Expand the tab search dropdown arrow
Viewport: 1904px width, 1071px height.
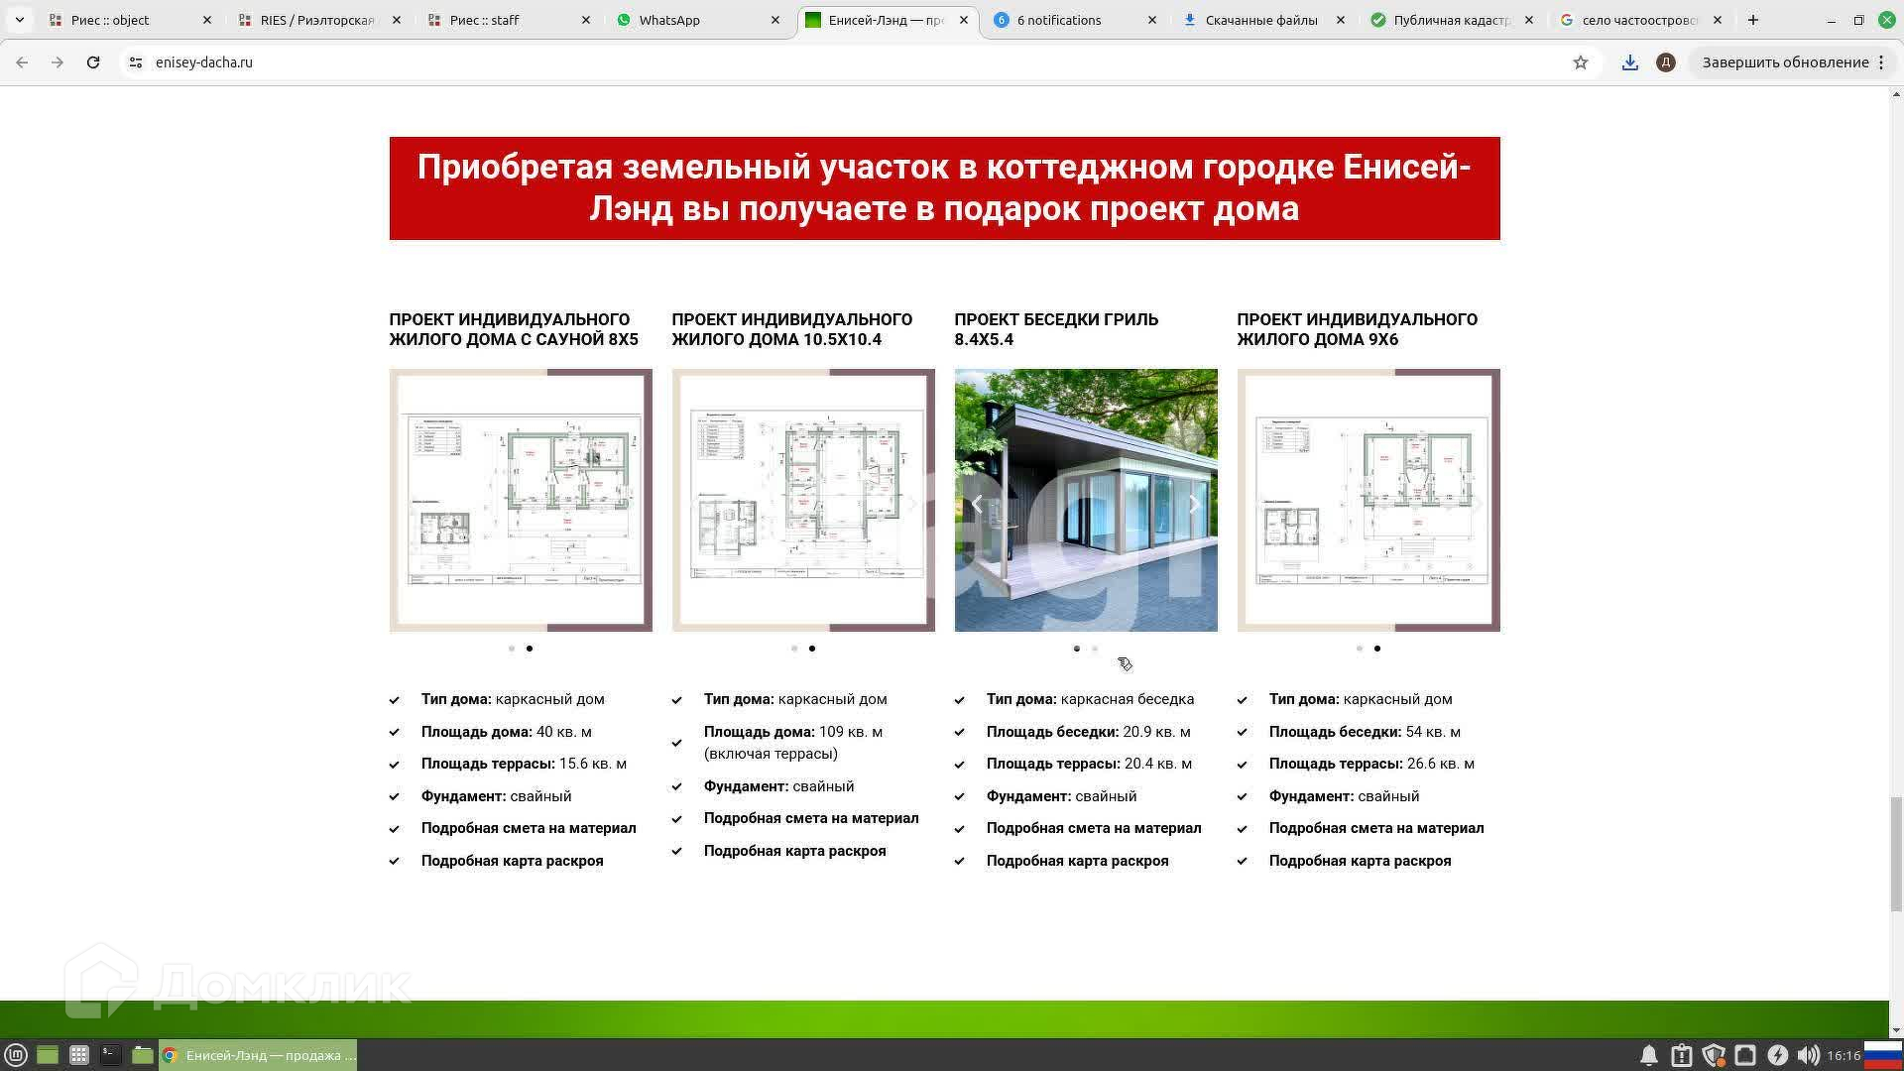19,20
